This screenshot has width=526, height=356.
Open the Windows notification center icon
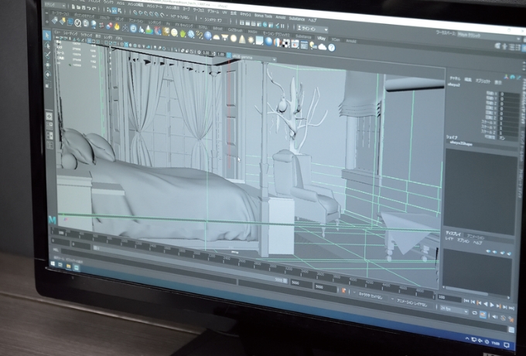pos(507,345)
